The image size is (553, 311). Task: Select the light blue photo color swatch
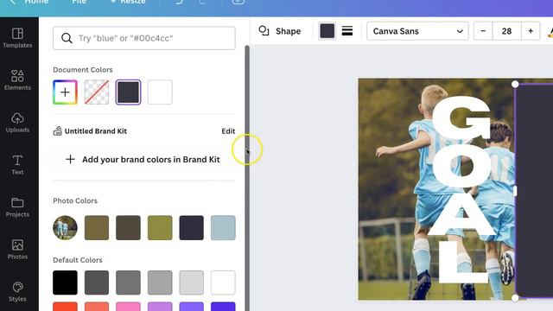(x=223, y=227)
